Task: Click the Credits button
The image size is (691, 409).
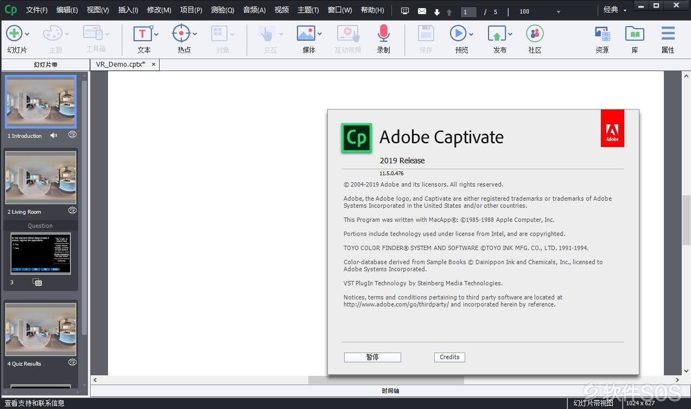Action: click(x=449, y=357)
